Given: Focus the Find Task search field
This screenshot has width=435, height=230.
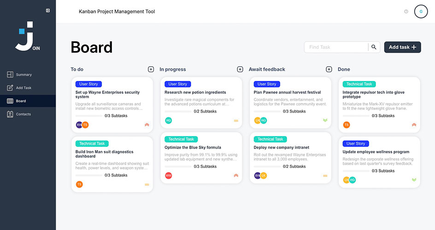Looking at the screenshot, I should [336, 47].
